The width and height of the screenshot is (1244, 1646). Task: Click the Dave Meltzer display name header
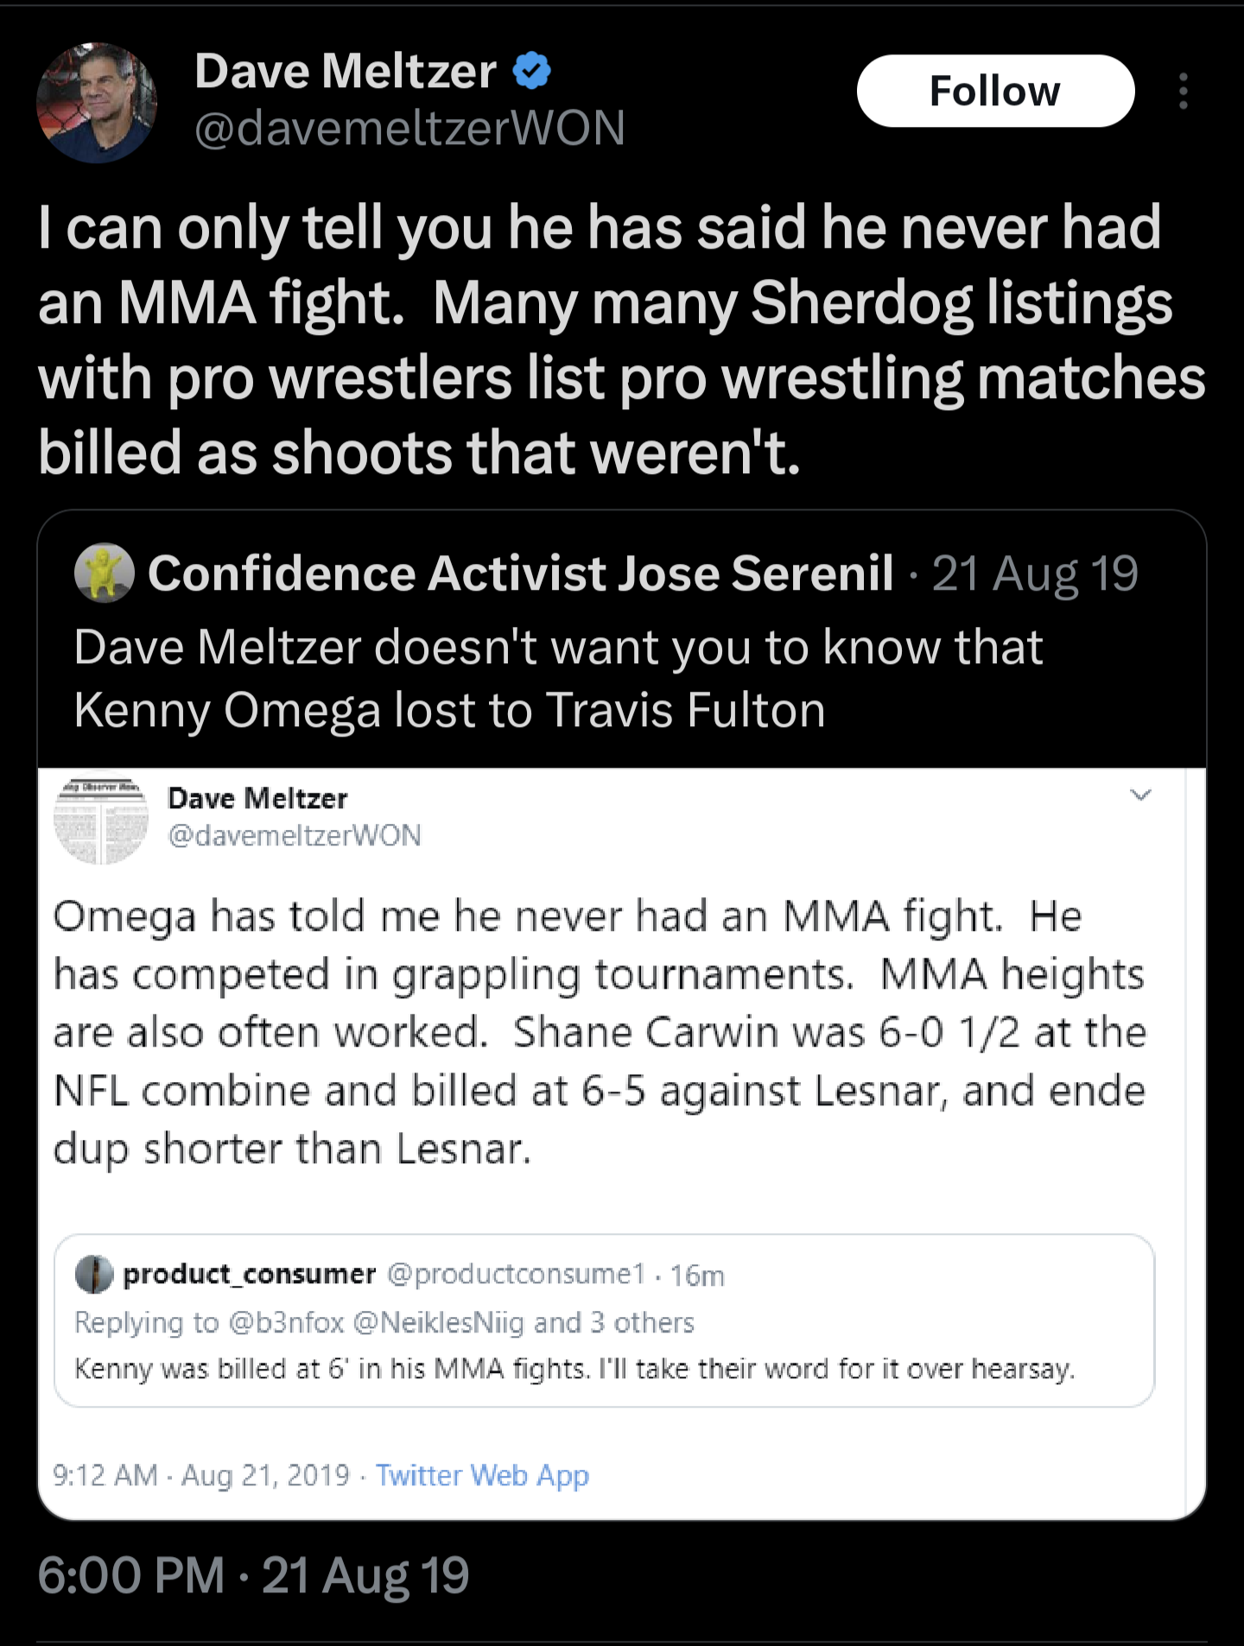point(345,71)
